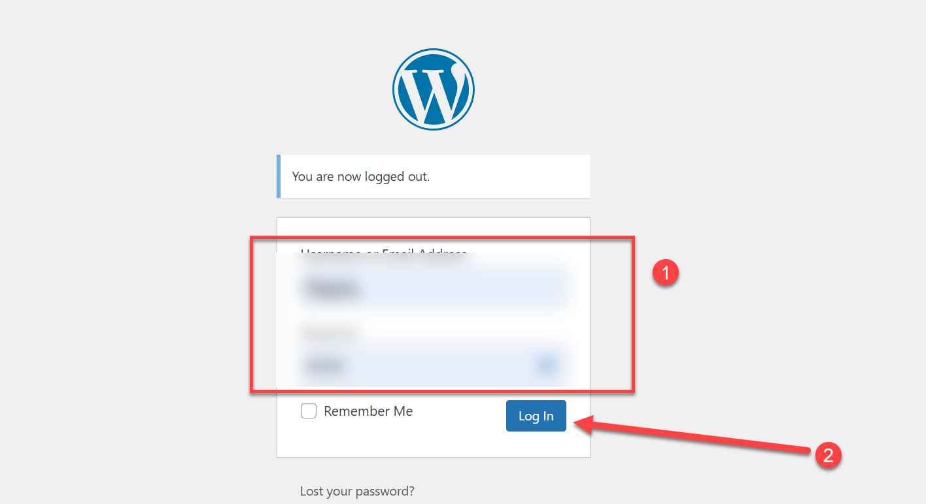This screenshot has width=926, height=504.
Task: Click the blue left edge of logout notice
Action: 279,176
